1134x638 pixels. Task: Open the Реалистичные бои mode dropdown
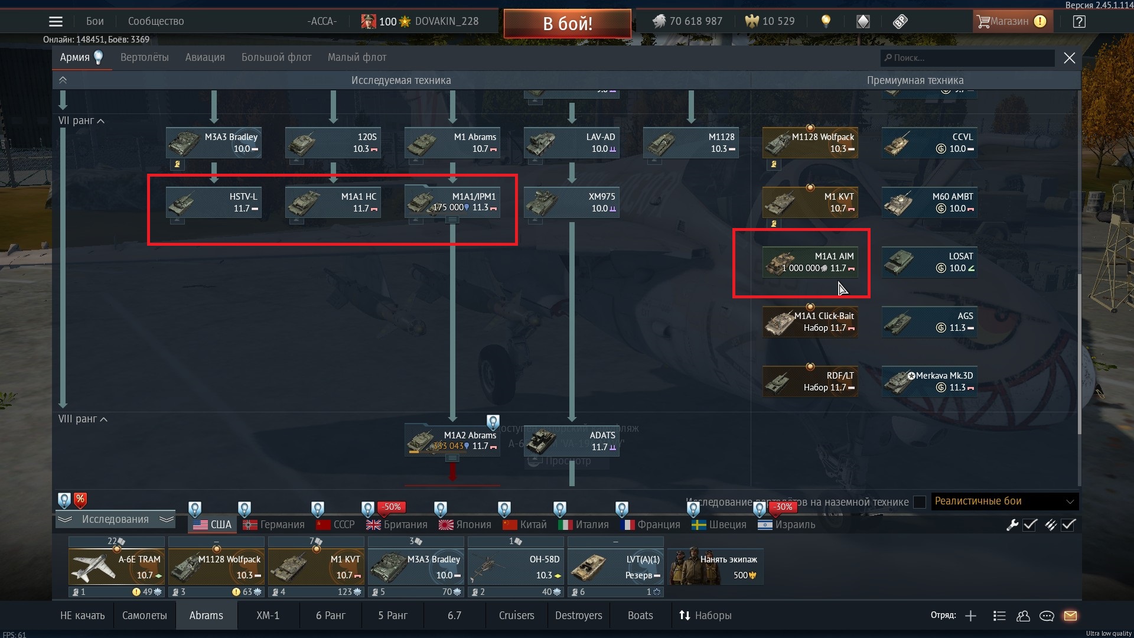point(1004,502)
